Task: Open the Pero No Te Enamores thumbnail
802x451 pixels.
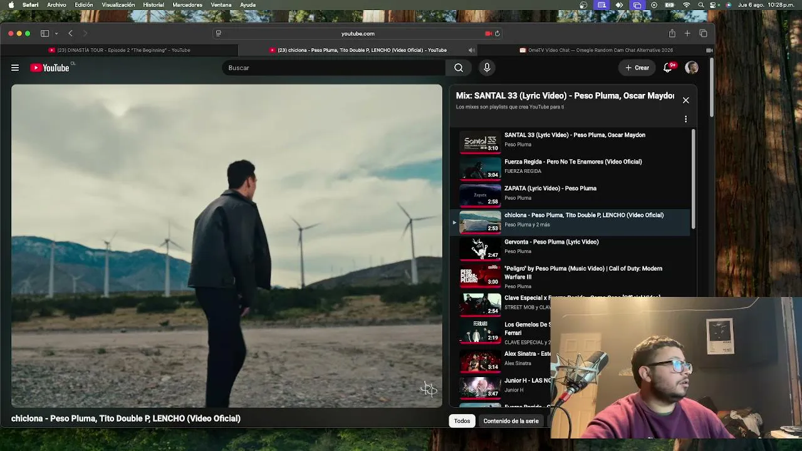Action: click(x=481, y=168)
